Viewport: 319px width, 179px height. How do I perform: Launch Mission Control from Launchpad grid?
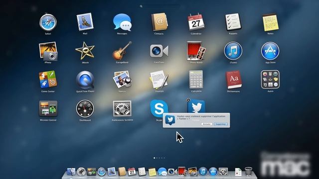click(48, 108)
